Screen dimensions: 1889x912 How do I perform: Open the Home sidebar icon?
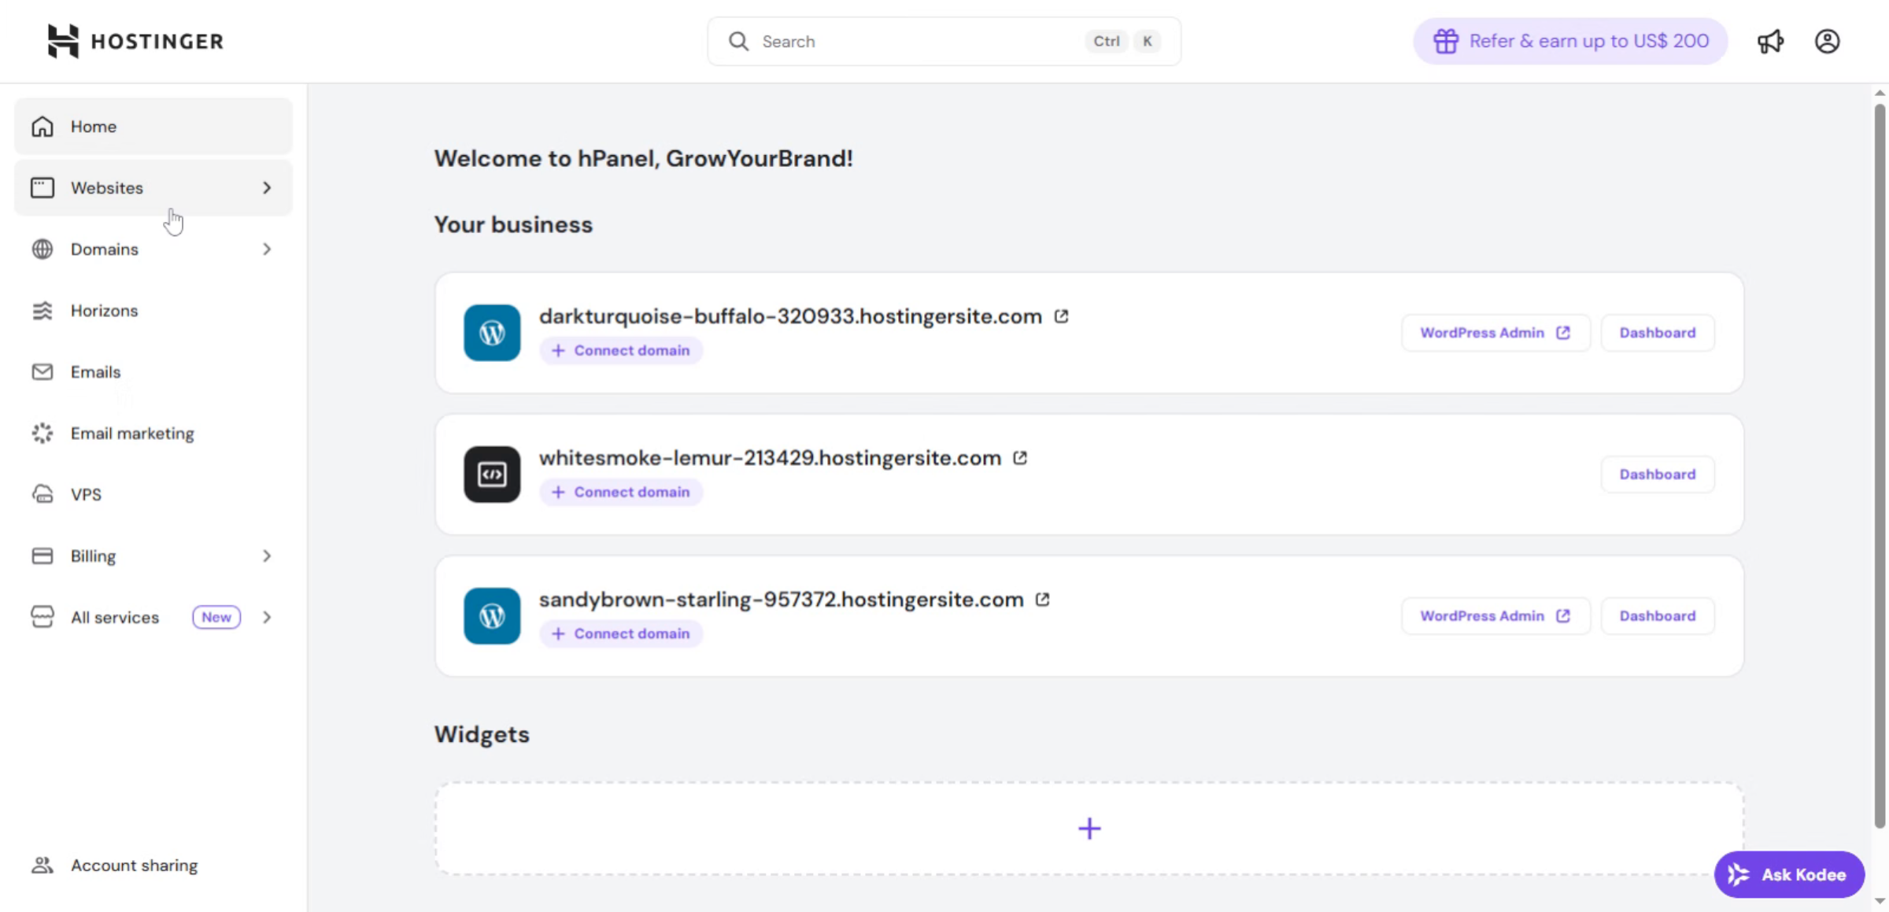coord(43,126)
